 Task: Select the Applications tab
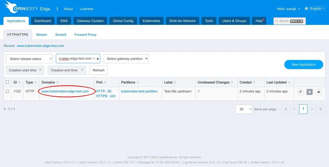click(x=16, y=21)
